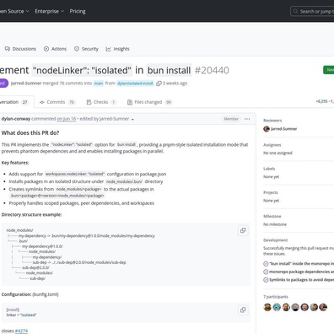Switch to the Commits tab
The height and width of the screenshot is (334, 334).
[x=57, y=102]
